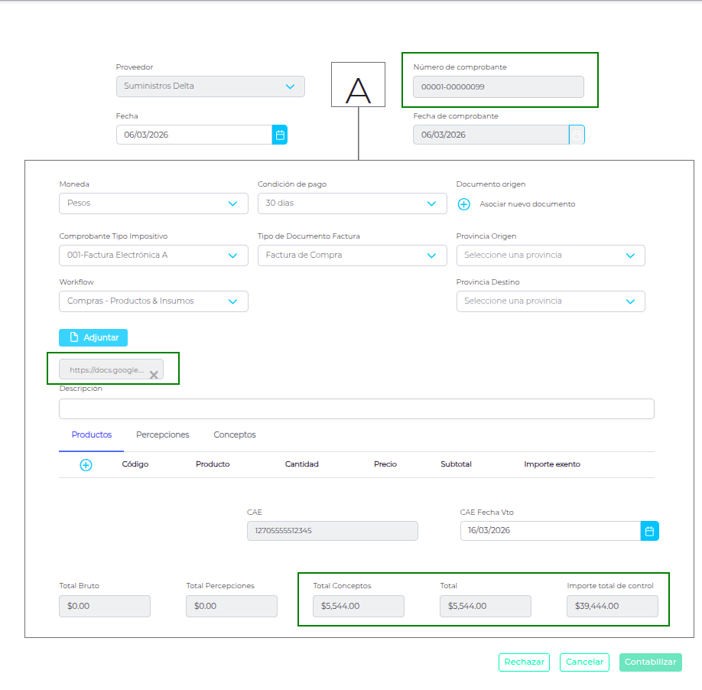Select the Productos tab
The image size is (702, 690).
(x=92, y=435)
